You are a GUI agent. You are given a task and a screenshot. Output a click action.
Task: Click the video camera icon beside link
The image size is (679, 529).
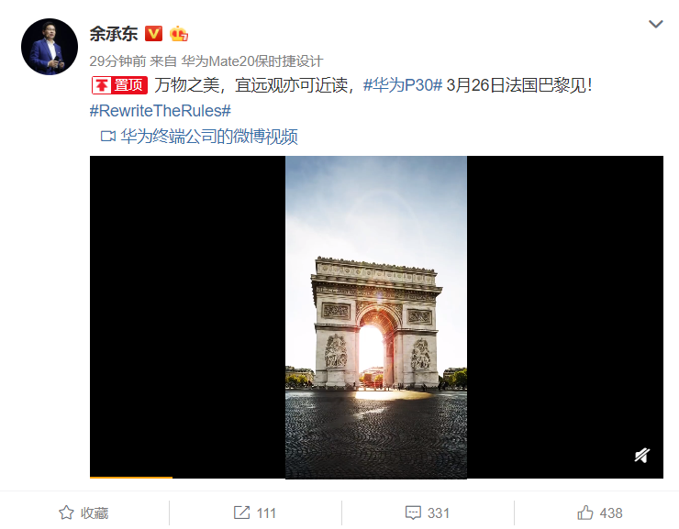[x=108, y=137]
